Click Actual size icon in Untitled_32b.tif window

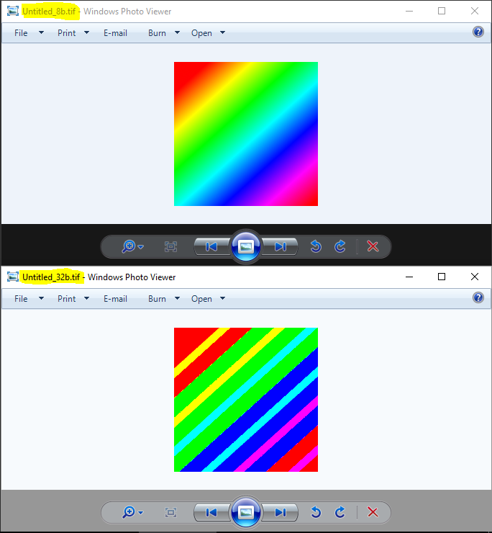point(170,512)
